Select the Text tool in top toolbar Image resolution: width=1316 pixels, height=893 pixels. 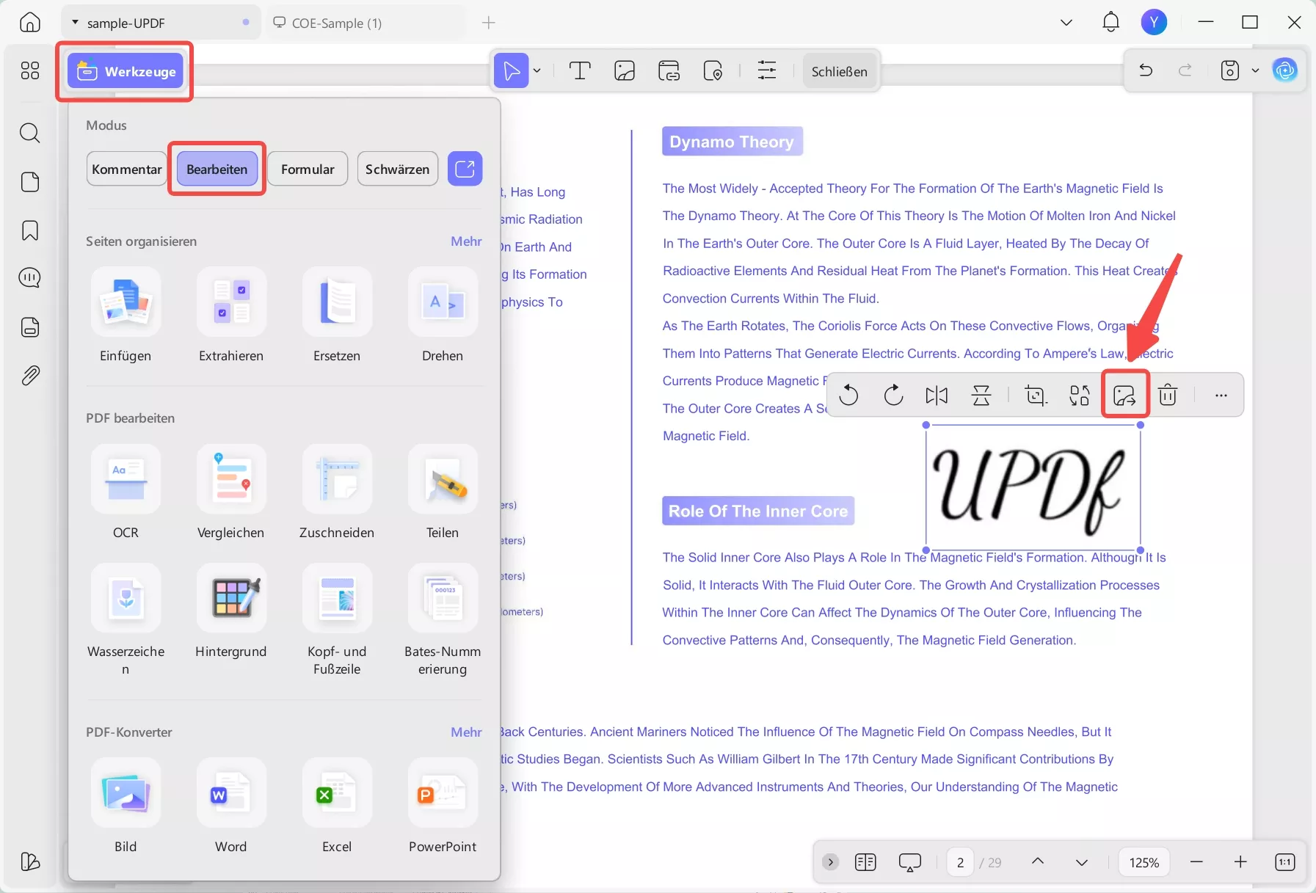pos(579,70)
